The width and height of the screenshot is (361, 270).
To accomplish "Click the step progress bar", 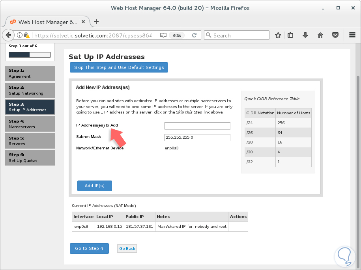I will click(x=30, y=55).
